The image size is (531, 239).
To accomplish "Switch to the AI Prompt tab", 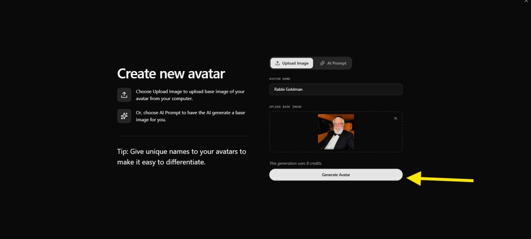I will pyautogui.click(x=332, y=63).
